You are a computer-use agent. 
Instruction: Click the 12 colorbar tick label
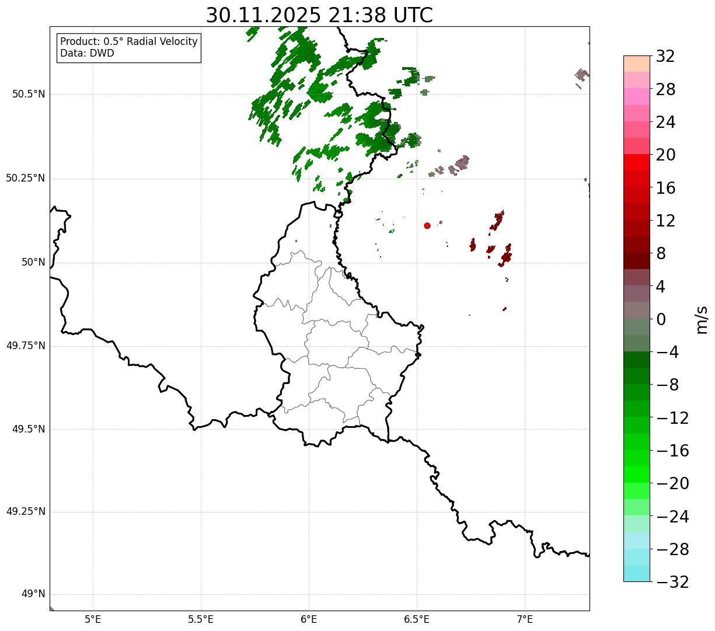[665, 221]
